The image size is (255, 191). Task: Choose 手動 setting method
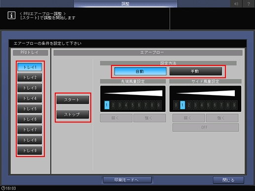click(x=196, y=71)
